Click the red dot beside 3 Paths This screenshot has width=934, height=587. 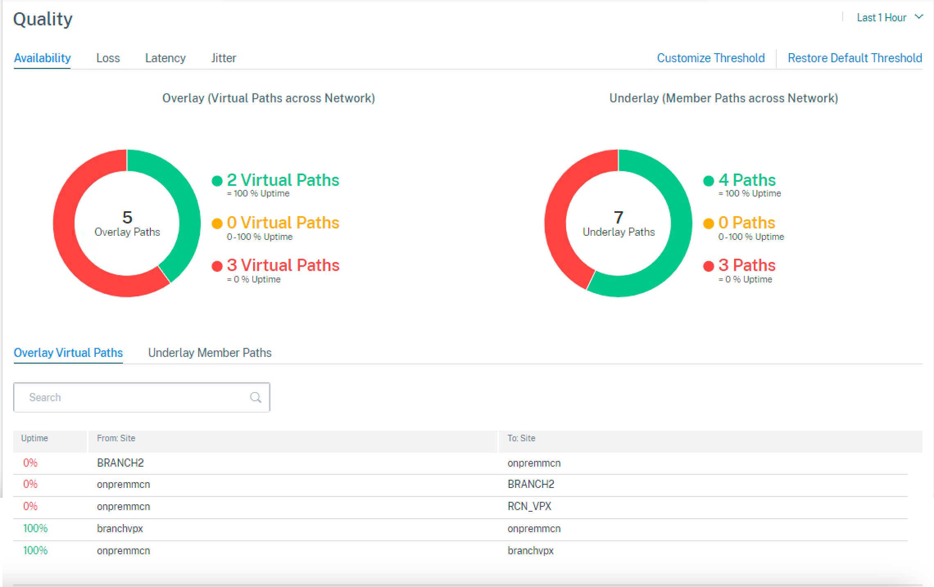pos(709,266)
